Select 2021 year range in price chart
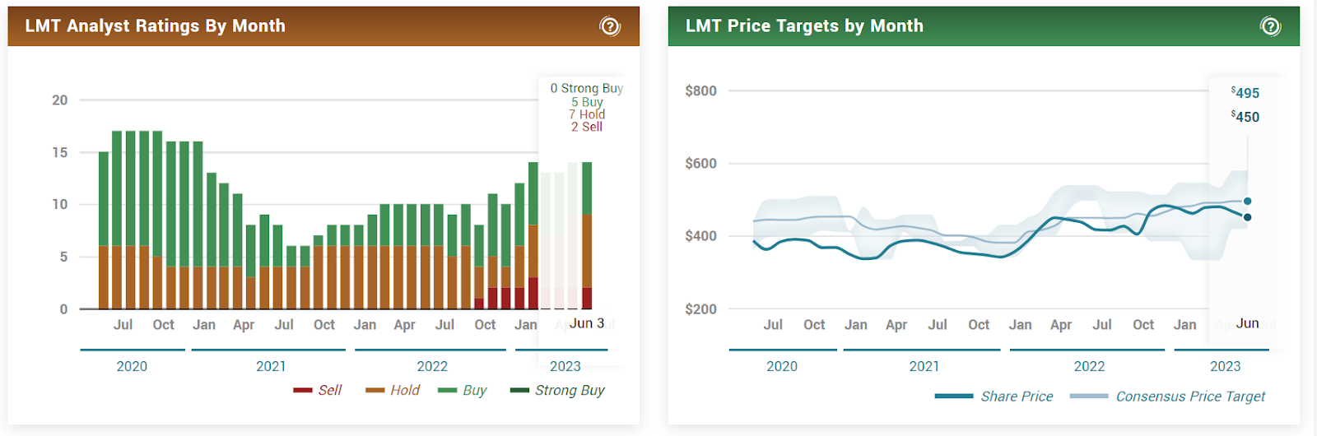 pos(924,366)
